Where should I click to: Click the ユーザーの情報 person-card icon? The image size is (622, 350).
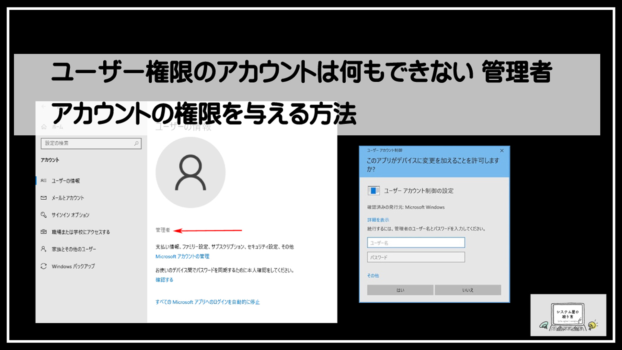tap(43, 181)
